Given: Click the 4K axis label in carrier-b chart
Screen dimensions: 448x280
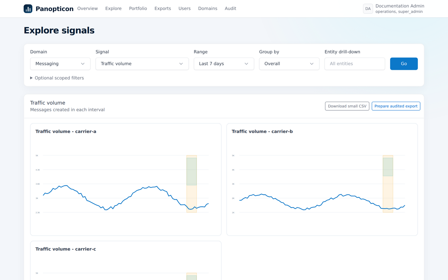Looking at the screenshot, I should point(233,170).
